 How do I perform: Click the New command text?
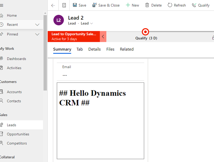[x=135, y=5]
